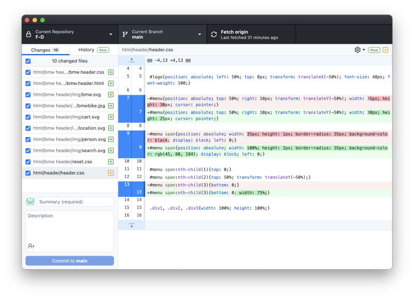This screenshot has width=414, height=298.
Task: Click Fetch origin button
Action: click(251, 34)
